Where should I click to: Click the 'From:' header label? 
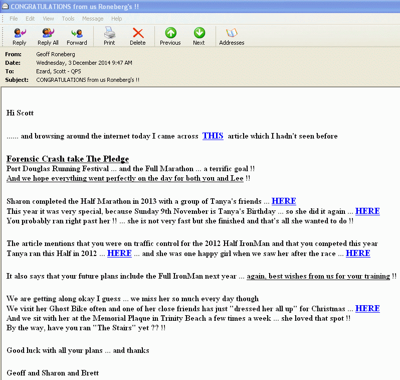coord(13,54)
